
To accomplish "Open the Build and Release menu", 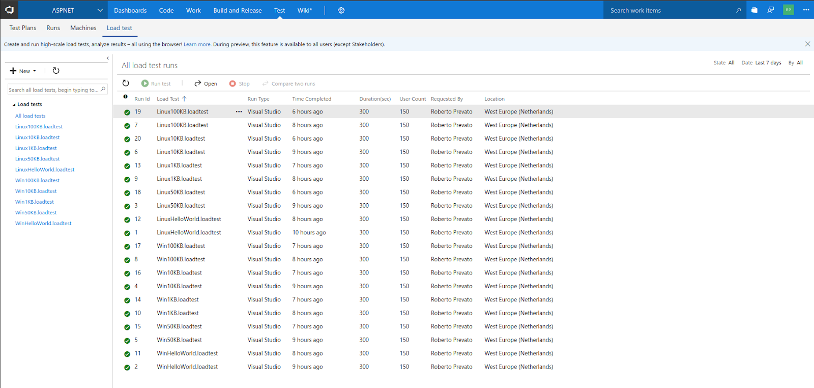I will pos(237,10).
